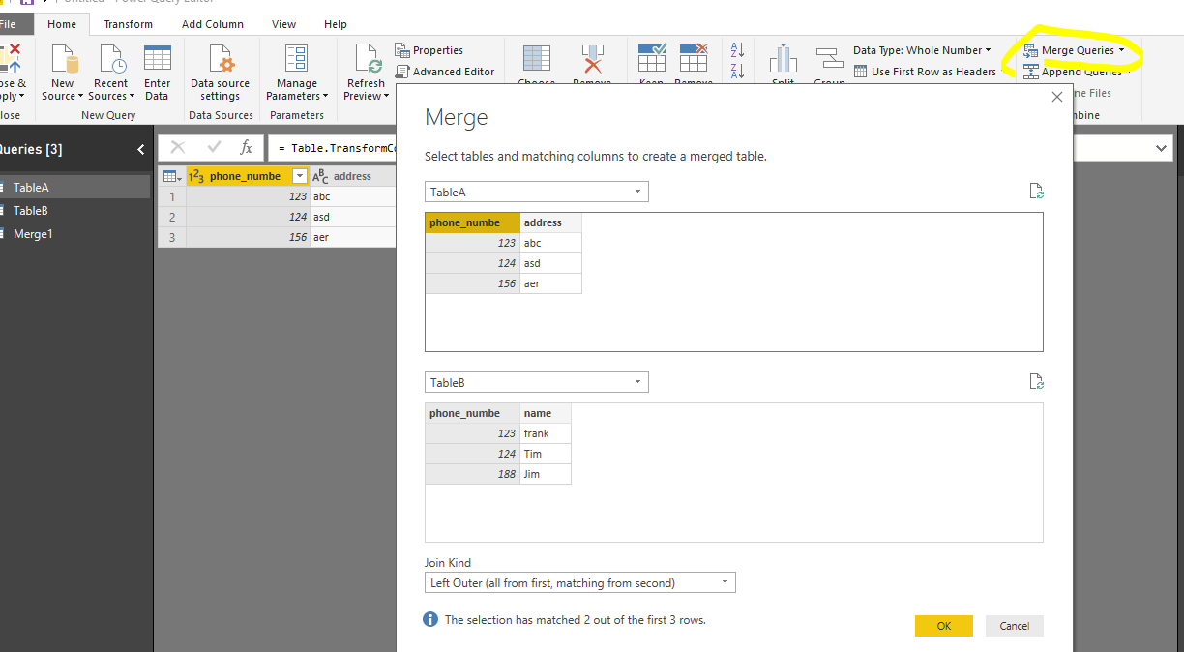Viewport: 1184px width, 652px height.
Task: Switch to the Home tab
Action: (x=62, y=24)
